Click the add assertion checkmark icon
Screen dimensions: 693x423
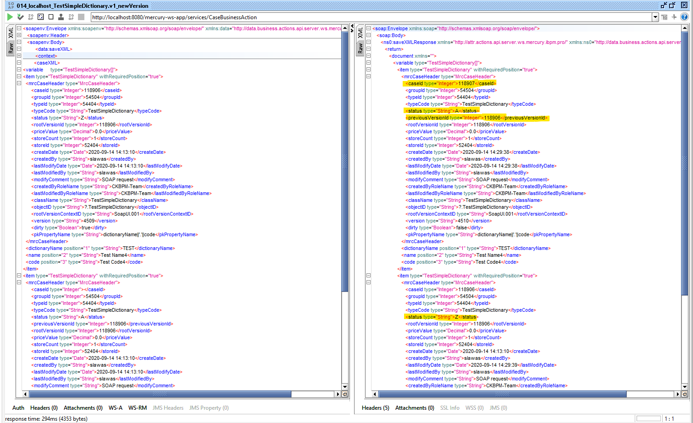[20, 17]
